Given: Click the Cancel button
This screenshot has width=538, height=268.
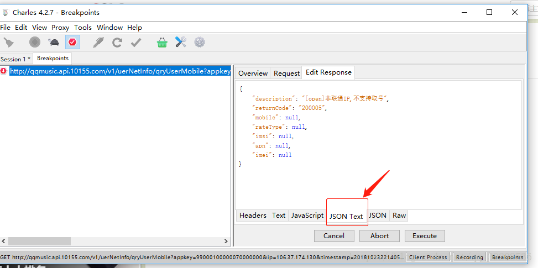Looking at the screenshot, I should (x=334, y=236).
